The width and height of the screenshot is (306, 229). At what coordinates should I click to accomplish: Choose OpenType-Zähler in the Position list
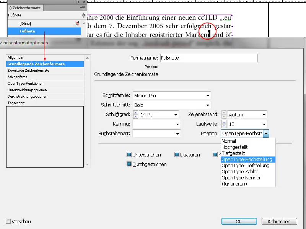[x=248, y=171]
